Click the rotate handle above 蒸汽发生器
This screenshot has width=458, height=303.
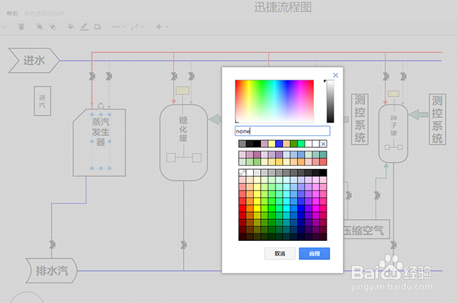pyautogui.click(x=101, y=106)
